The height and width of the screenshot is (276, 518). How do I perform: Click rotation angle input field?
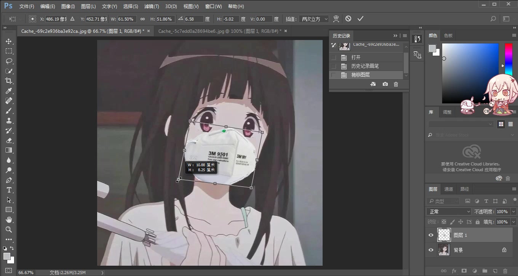(x=193, y=19)
